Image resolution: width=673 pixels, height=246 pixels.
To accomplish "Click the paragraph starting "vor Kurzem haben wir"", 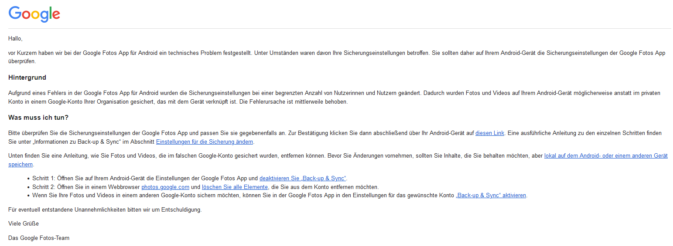I will tap(337, 57).
